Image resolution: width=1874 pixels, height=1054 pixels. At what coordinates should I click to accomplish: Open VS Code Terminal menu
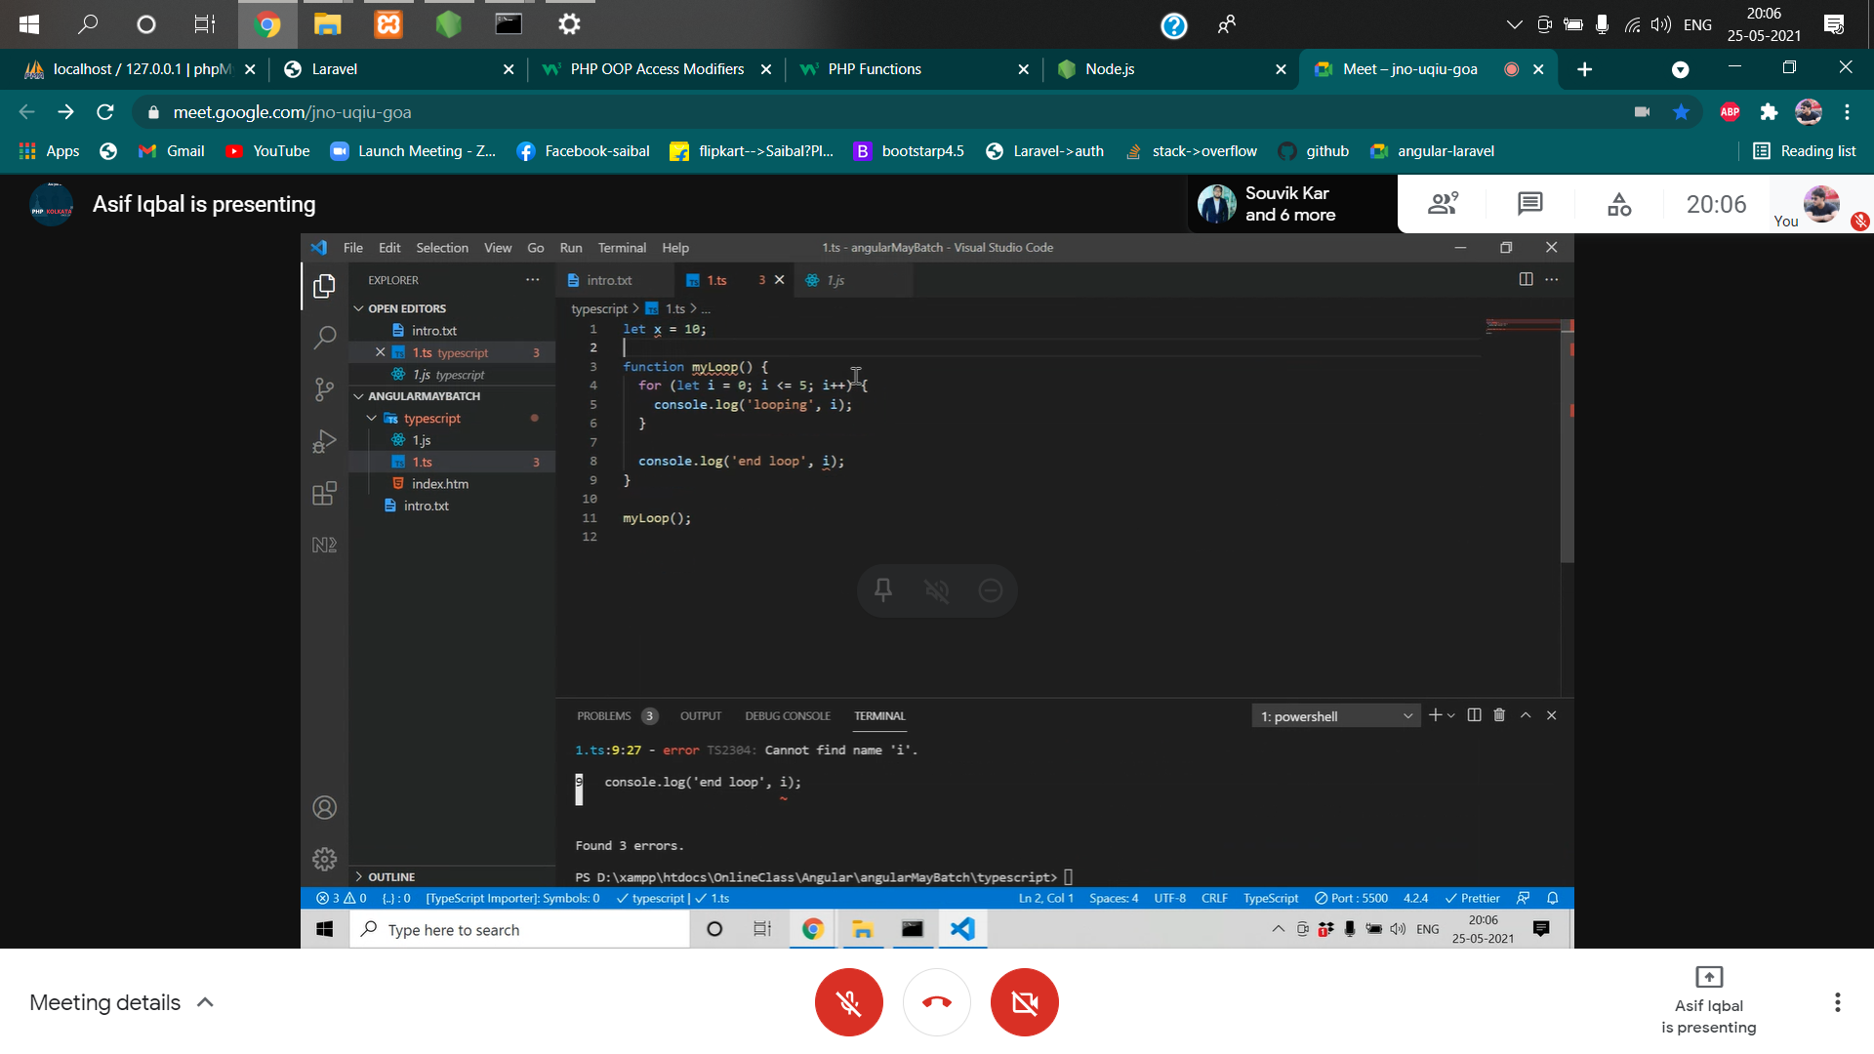(622, 248)
